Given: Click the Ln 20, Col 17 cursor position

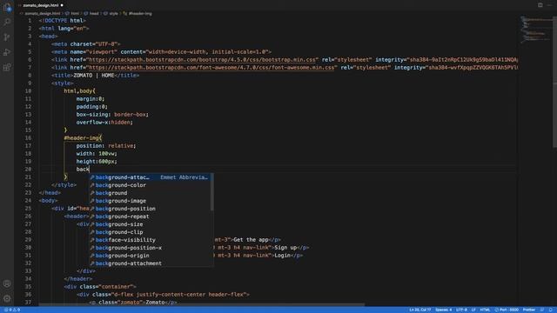Looking at the screenshot, I should pos(419,310).
